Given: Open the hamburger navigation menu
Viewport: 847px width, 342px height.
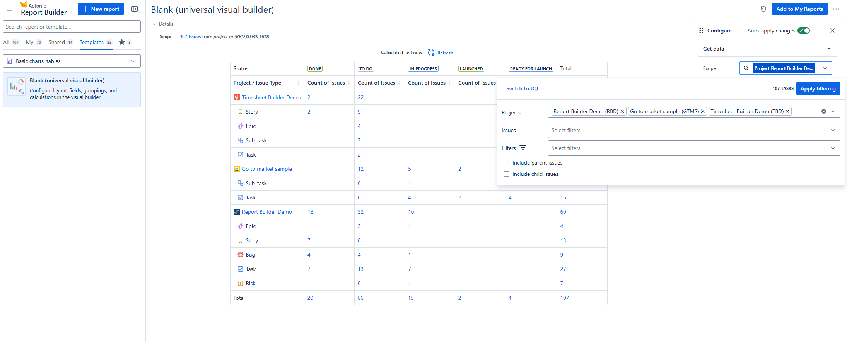Looking at the screenshot, I should pos(9,9).
